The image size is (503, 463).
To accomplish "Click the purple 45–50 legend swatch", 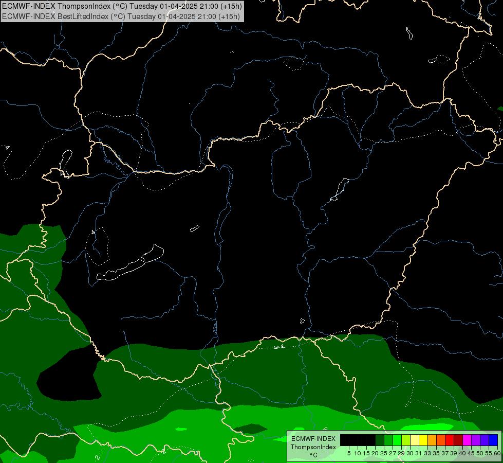I will [476, 440].
